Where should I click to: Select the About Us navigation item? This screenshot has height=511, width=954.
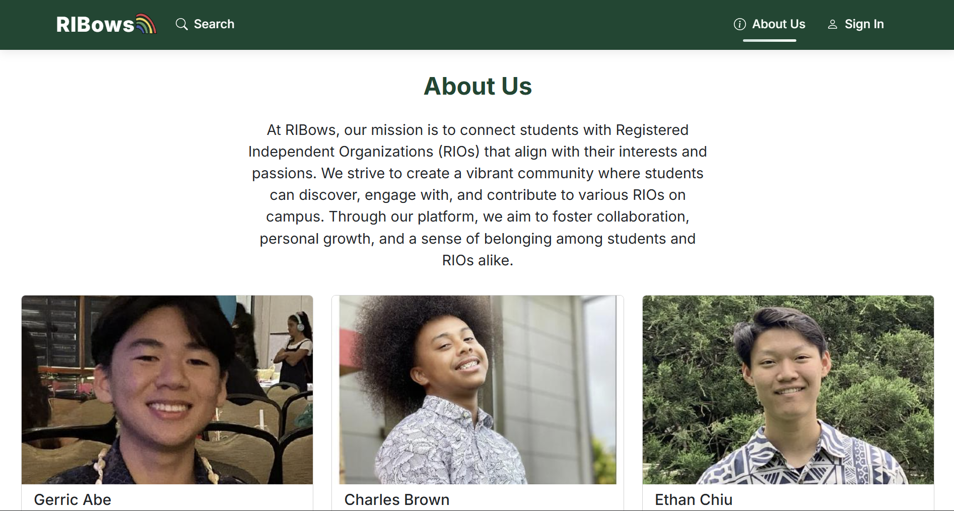(778, 24)
